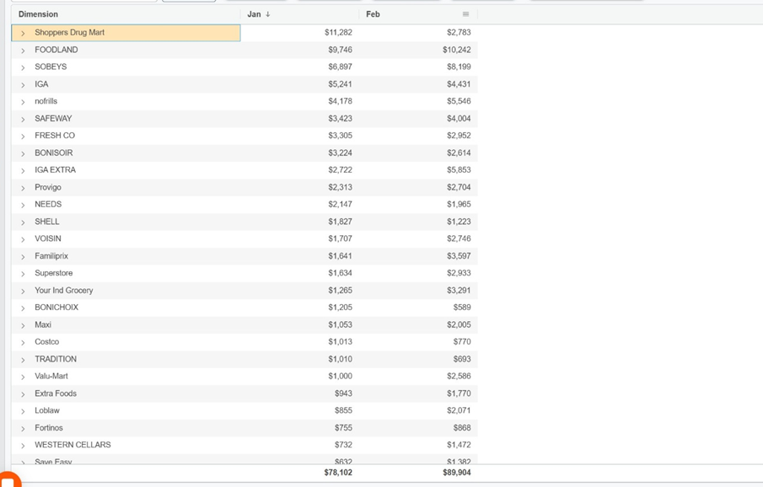Click Jan value $1,053
This screenshot has width=763, height=487.
(x=340, y=324)
